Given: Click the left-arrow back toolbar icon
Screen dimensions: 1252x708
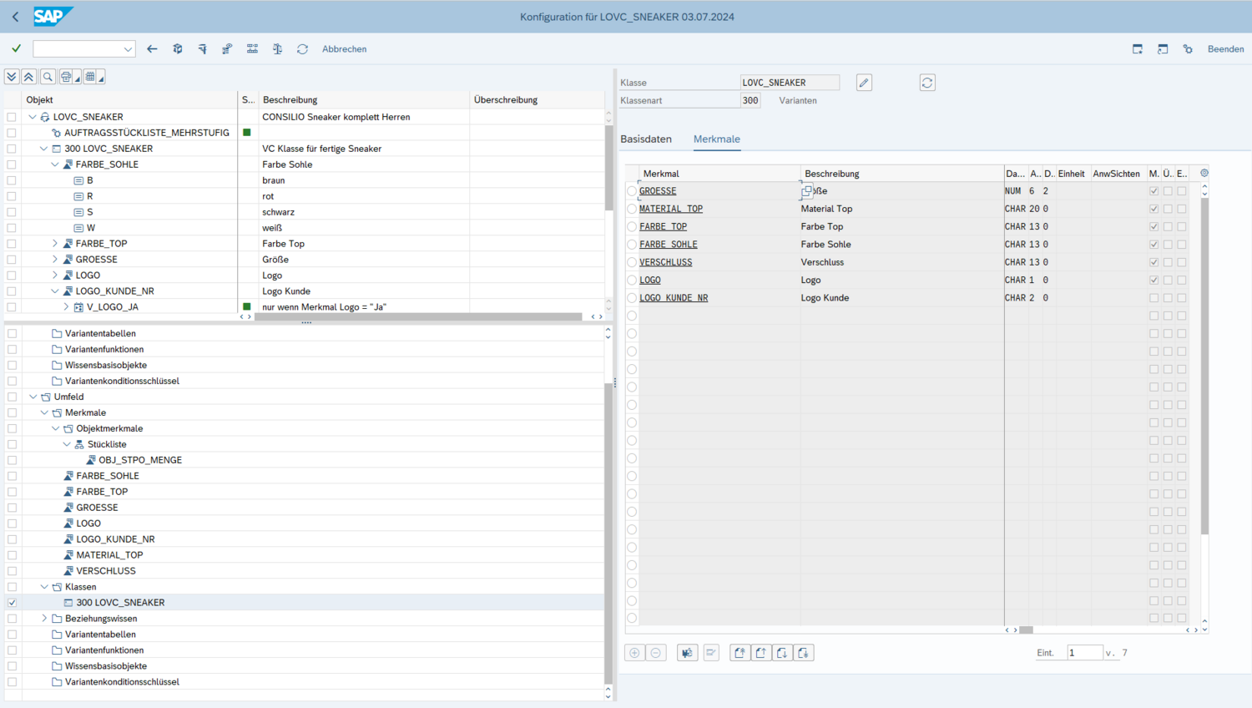Looking at the screenshot, I should tap(152, 49).
